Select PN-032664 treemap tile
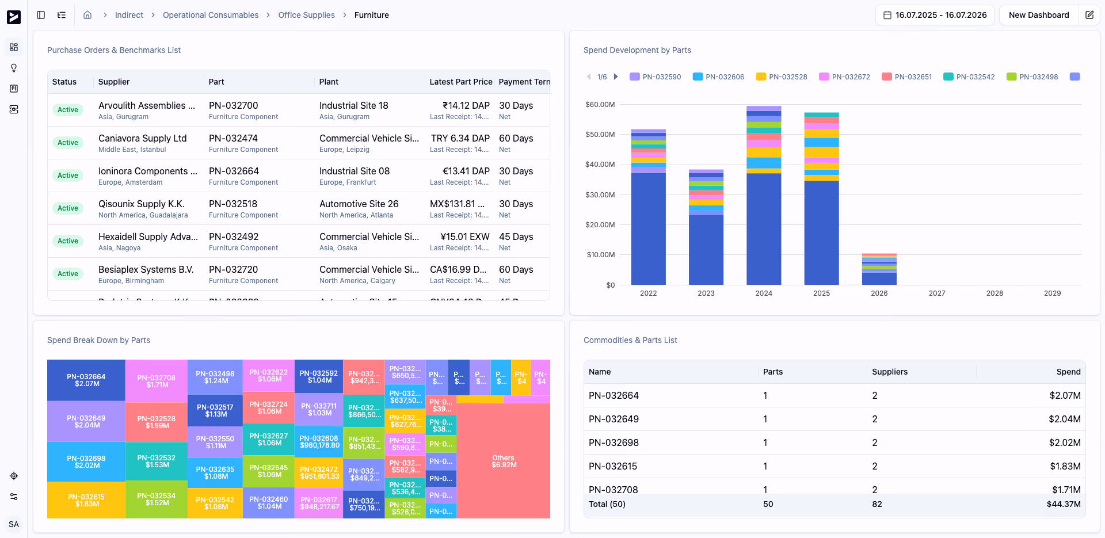The height and width of the screenshot is (538, 1105). (x=86, y=380)
